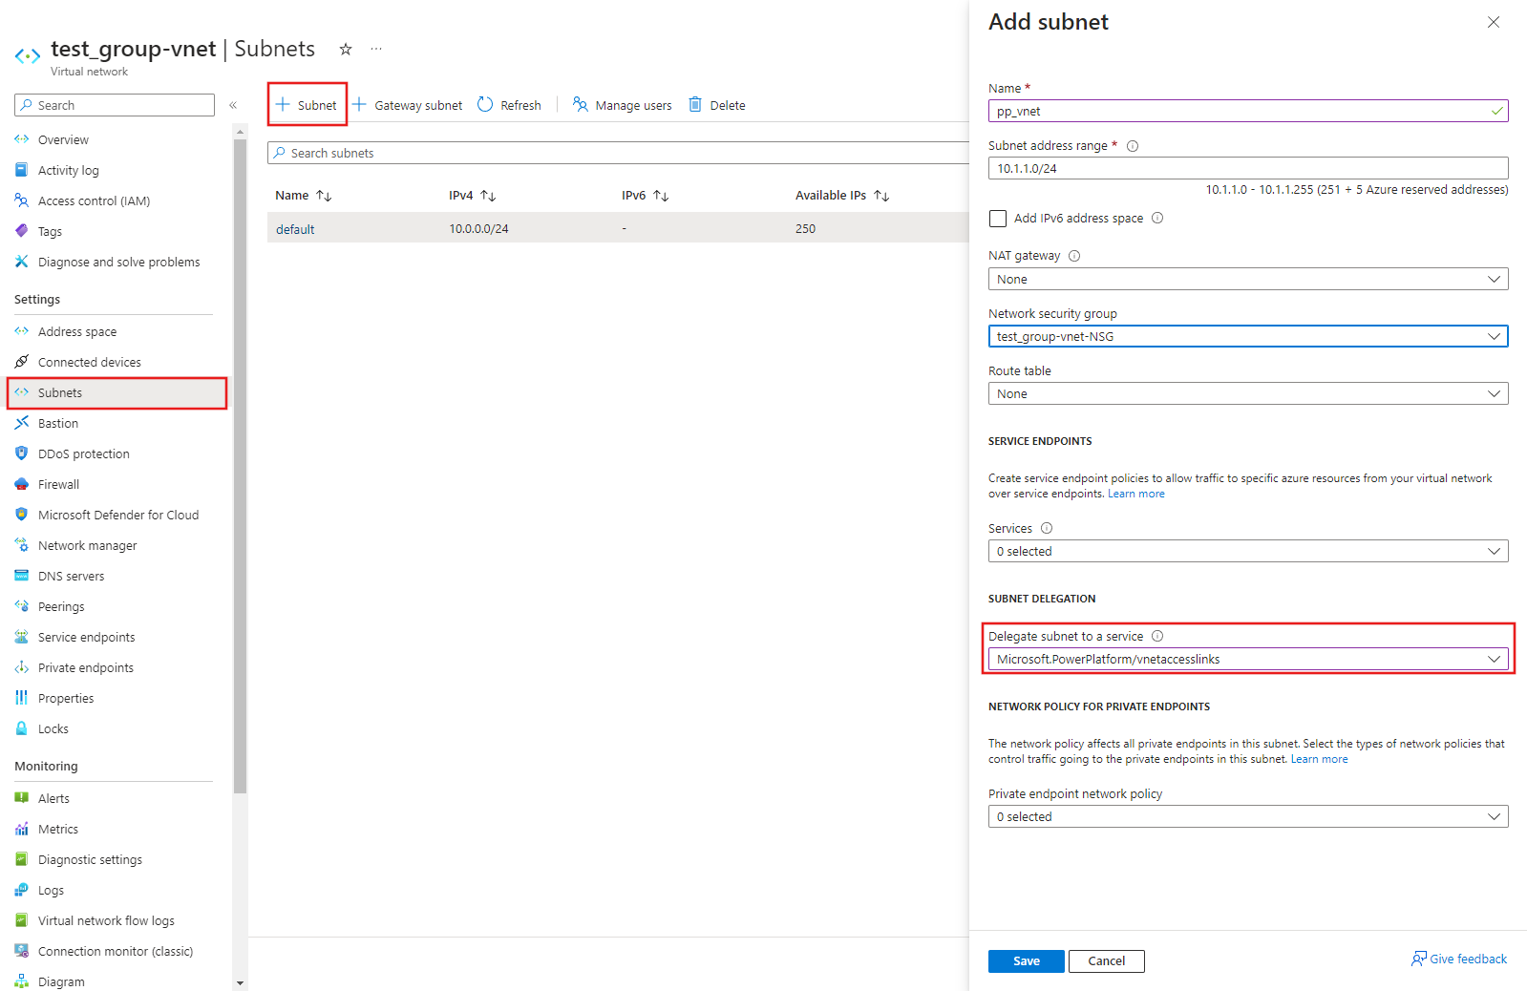
Task: Click the Give feedback link
Action: pos(1459,959)
